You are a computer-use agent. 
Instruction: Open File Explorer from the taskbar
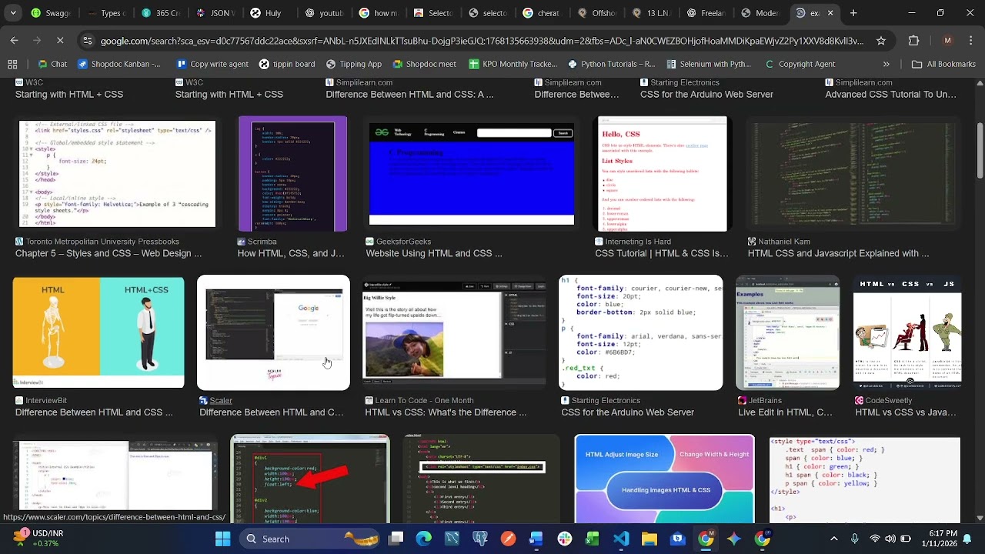tap(649, 539)
